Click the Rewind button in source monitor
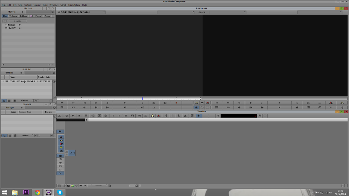The width and height of the screenshot is (349, 196). click(x=62, y=103)
